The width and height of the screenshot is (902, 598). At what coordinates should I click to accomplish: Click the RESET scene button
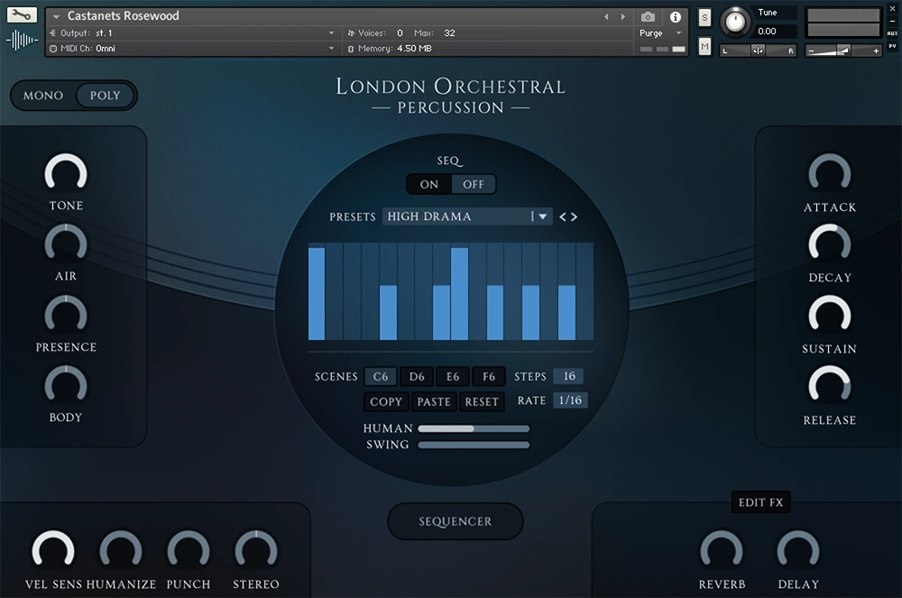[482, 402]
